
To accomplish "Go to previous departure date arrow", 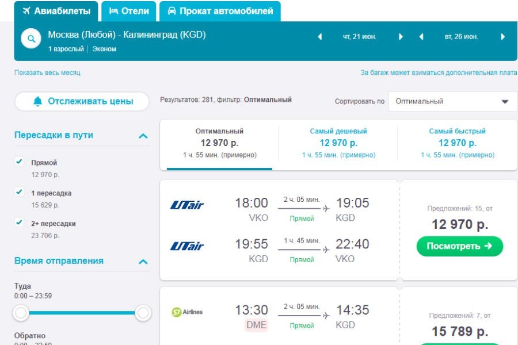I will pyautogui.click(x=320, y=37).
